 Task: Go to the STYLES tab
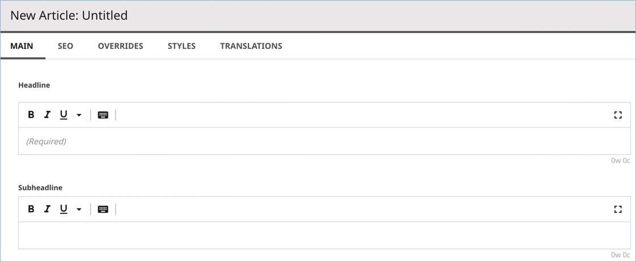[182, 46]
